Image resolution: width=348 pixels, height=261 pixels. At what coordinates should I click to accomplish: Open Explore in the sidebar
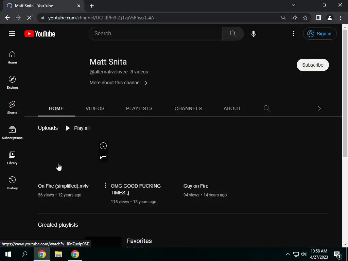12,83
